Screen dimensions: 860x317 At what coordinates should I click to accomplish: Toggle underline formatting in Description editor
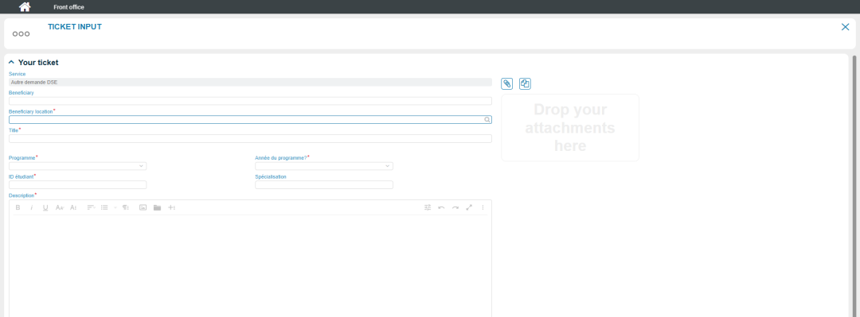[x=45, y=207]
